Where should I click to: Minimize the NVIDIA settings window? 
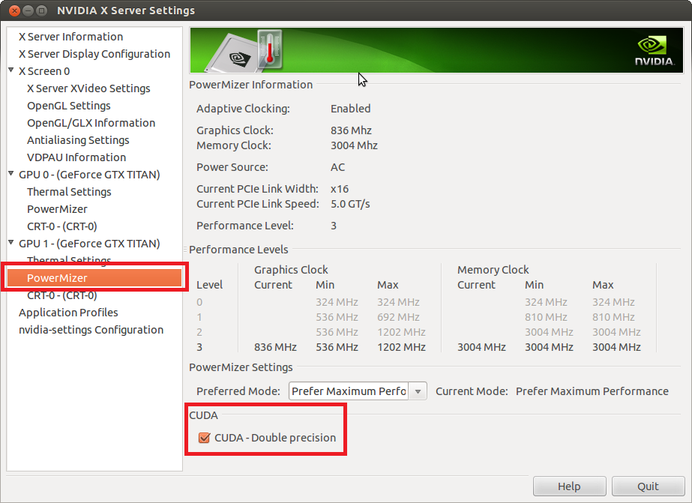(x=28, y=10)
